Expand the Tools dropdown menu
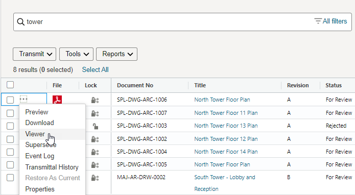Image resolution: width=355 pixels, height=195 pixels. (x=76, y=54)
